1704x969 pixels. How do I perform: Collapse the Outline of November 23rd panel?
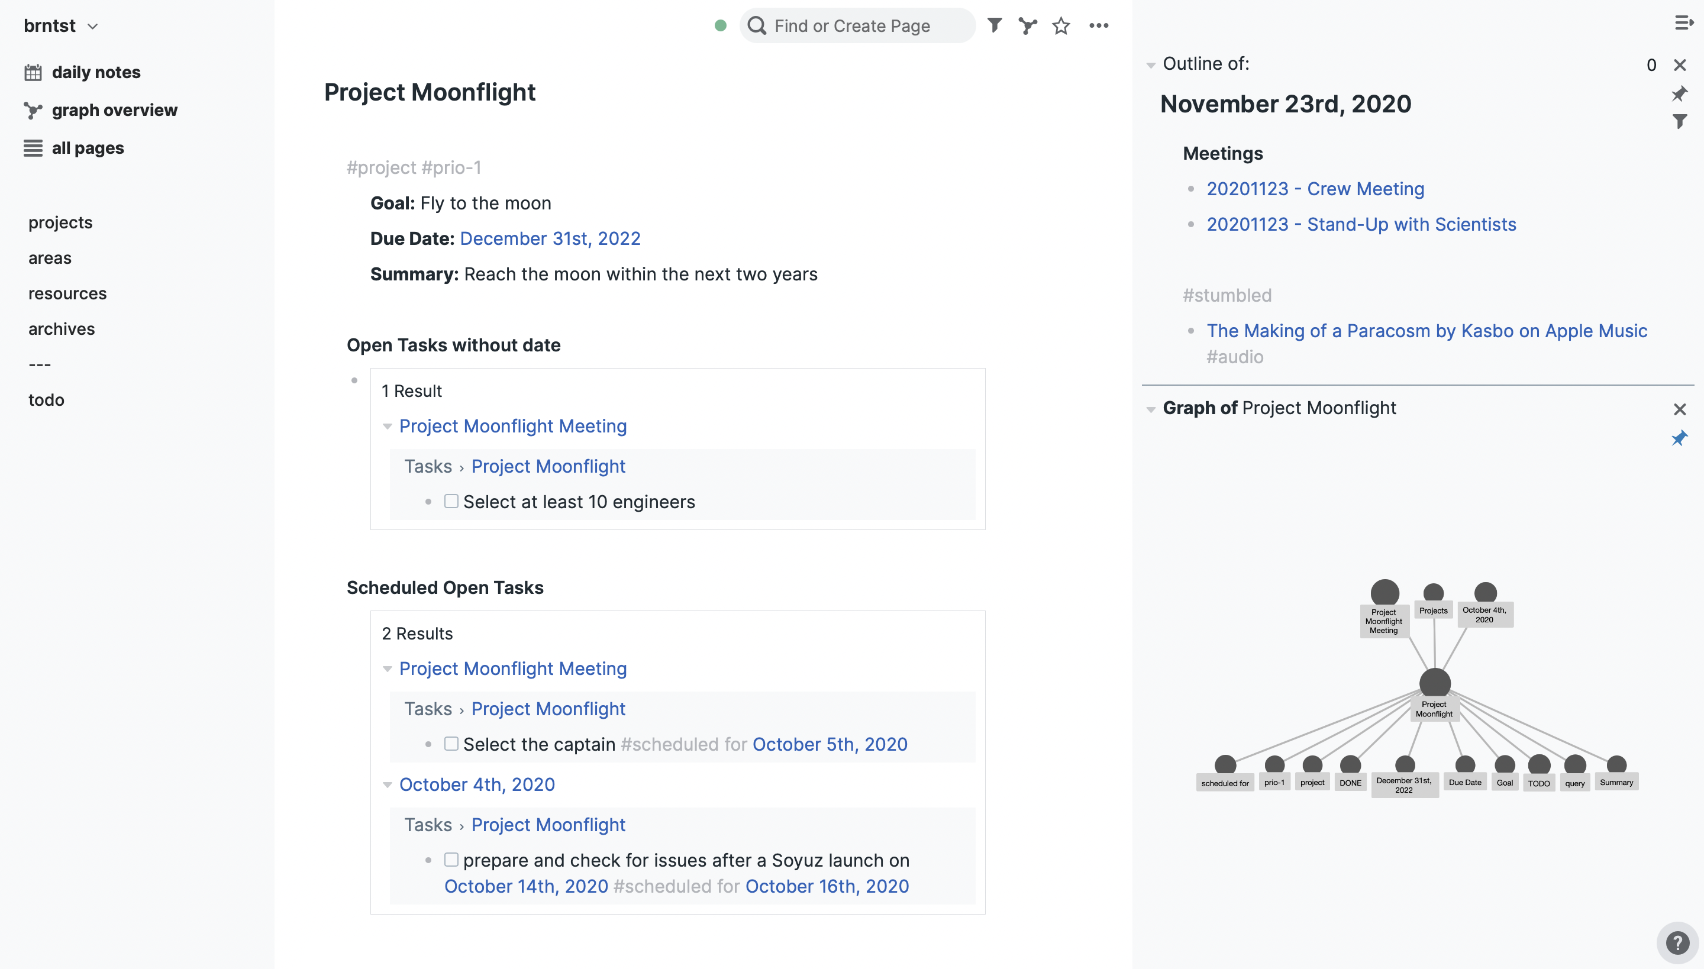point(1151,64)
